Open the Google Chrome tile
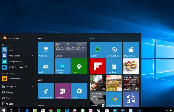This screenshot has width=174, height=112. 114,99
